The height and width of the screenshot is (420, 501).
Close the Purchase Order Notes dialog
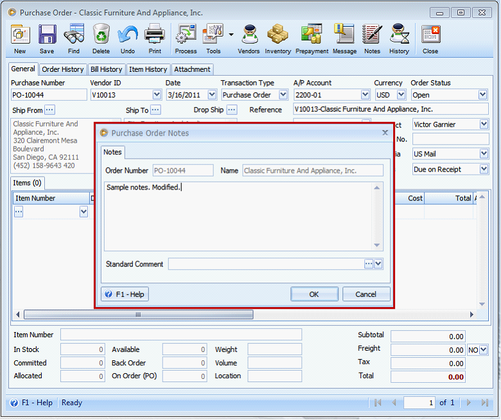[x=385, y=132]
